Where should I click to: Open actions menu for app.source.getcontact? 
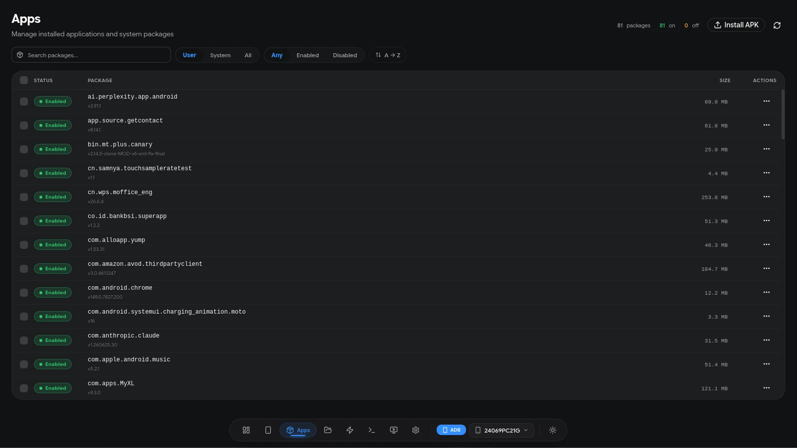coord(767,125)
